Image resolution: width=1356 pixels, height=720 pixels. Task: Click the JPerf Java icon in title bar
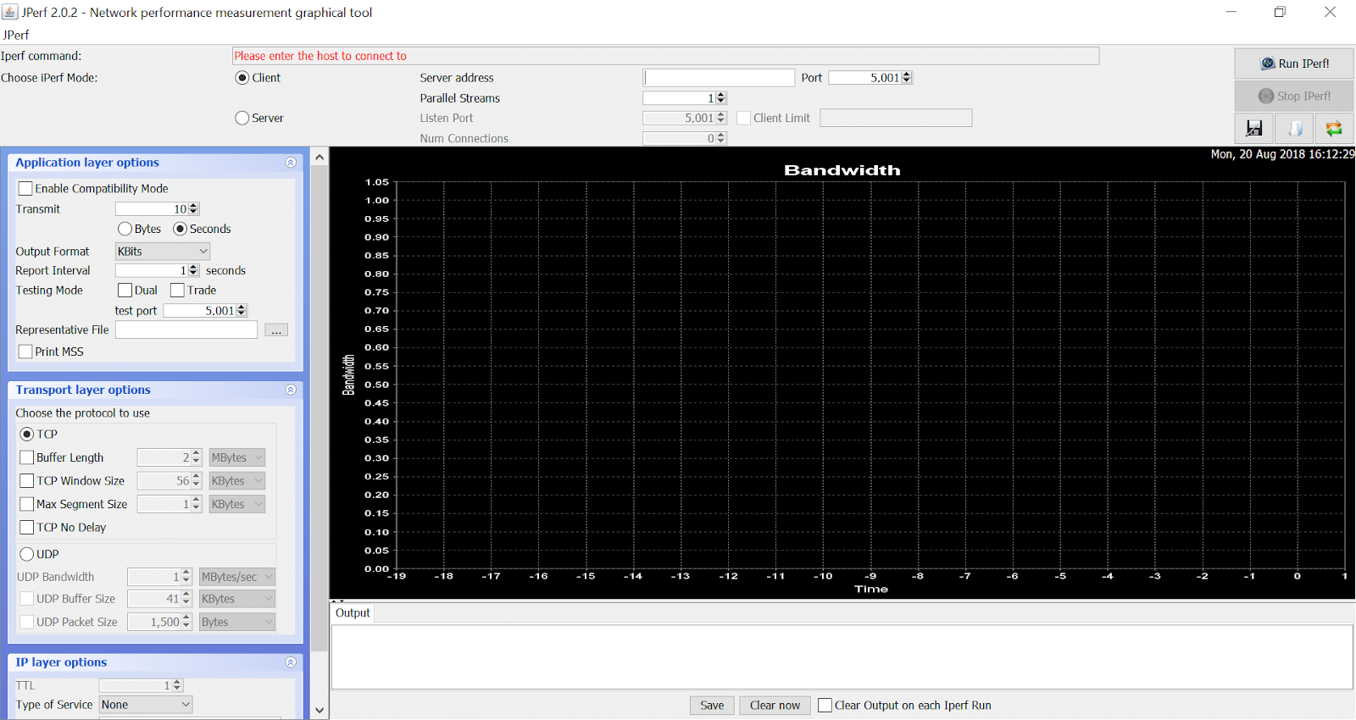click(10, 12)
